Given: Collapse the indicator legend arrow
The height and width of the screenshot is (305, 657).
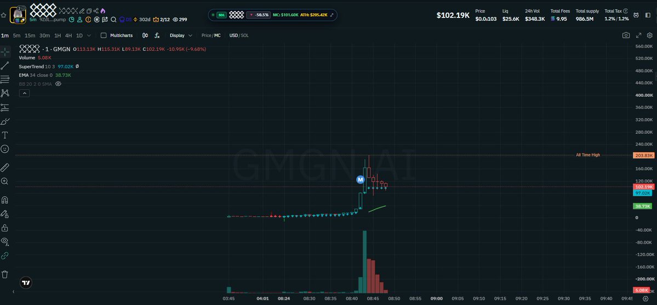Looking at the screenshot, I should [24, 93].
